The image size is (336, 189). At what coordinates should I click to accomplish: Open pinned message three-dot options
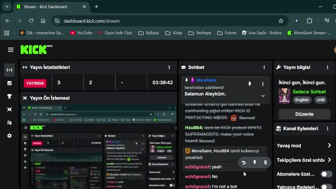tap(263, 84)
